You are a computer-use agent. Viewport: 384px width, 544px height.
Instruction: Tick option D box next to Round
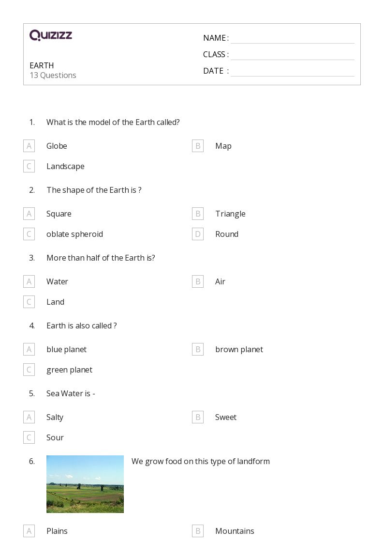[x=198, y=234]
